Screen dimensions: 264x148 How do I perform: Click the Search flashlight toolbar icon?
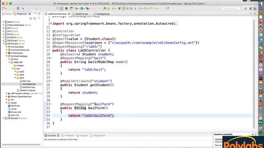pos(113,8)
